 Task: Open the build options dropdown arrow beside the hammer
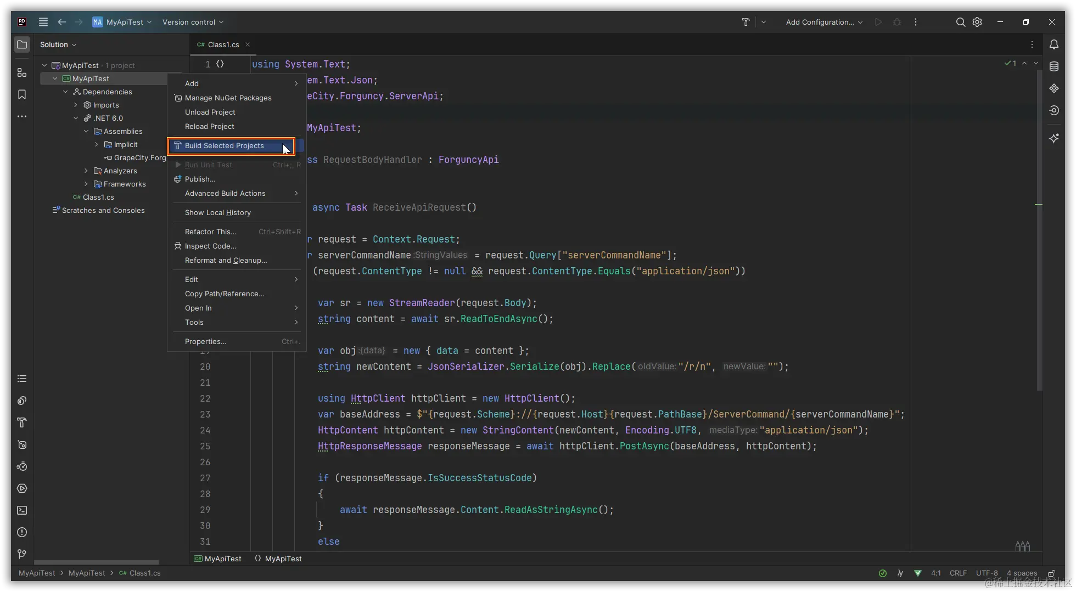[x=764, y=22]
